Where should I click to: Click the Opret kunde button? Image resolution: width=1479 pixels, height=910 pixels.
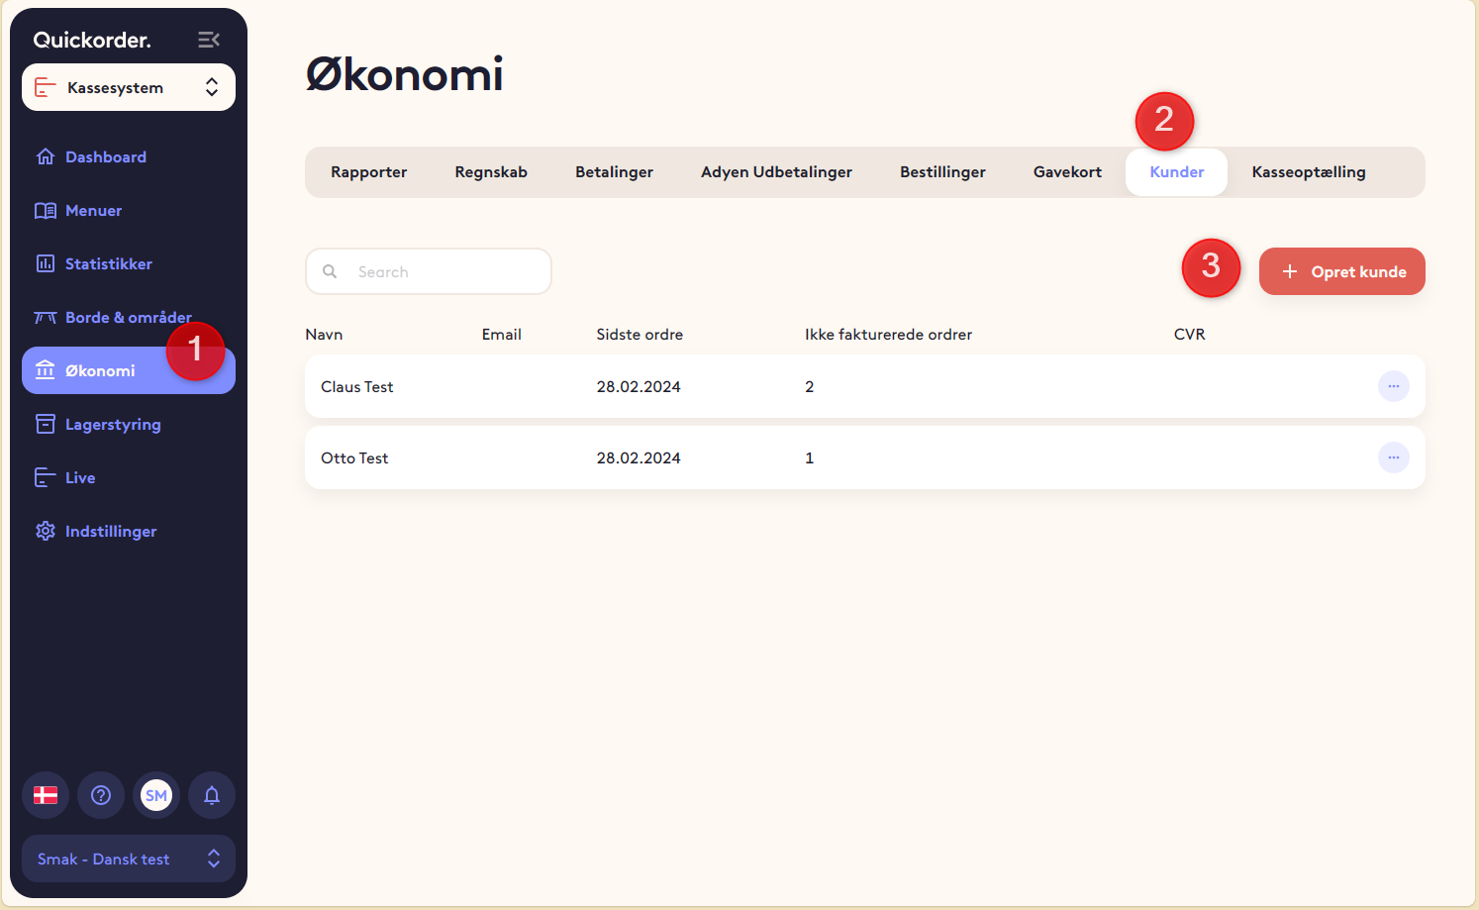click(x=1341, y=271)
